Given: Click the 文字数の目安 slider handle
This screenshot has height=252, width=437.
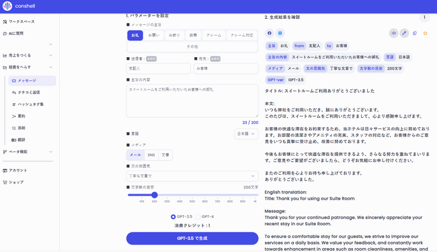Looking at the screenshot, I should coord(155,195).
